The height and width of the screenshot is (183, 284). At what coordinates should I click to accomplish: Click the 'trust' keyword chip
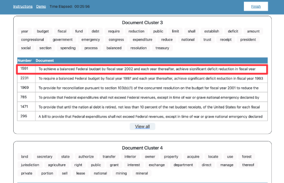[x=207, y=40]
